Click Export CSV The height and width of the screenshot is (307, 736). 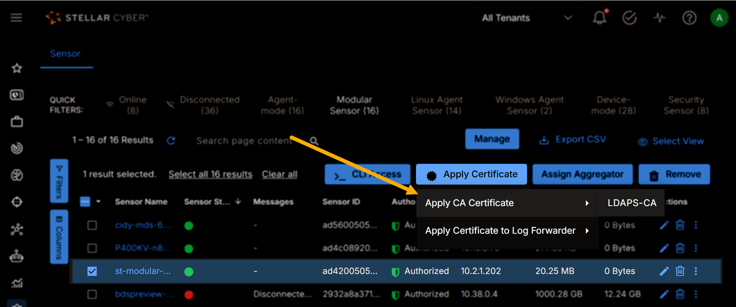coord(572,140)
